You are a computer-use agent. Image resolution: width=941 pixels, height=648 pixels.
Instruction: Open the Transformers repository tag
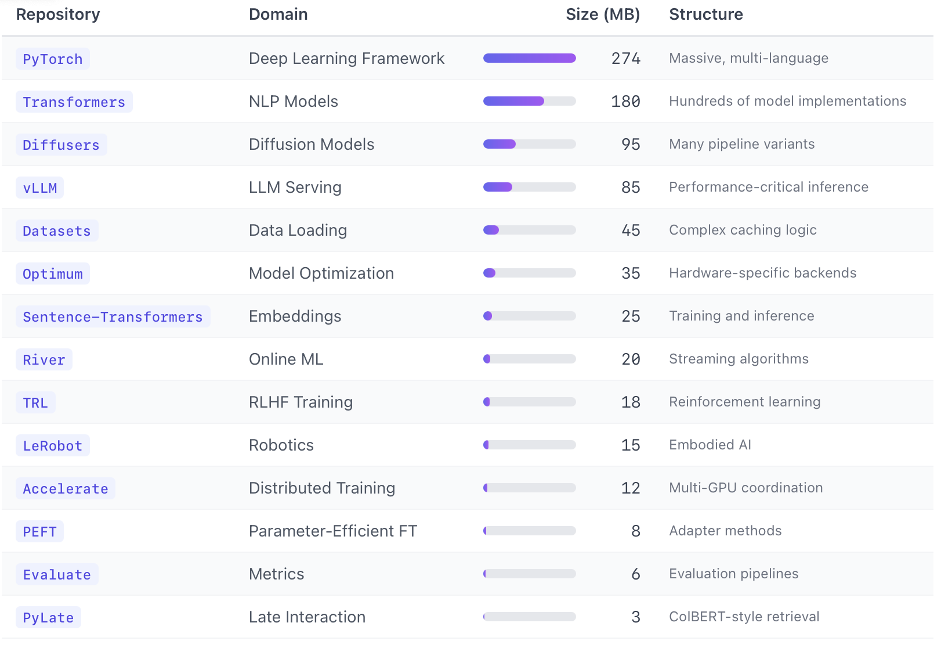(x=74, y=102)
